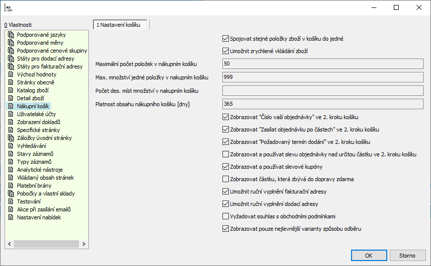Click the page icon beside Typy záznamů

[x=11, y=162]
